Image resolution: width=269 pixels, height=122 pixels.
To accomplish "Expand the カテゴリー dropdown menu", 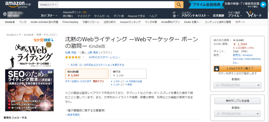I will pos(49,16).
